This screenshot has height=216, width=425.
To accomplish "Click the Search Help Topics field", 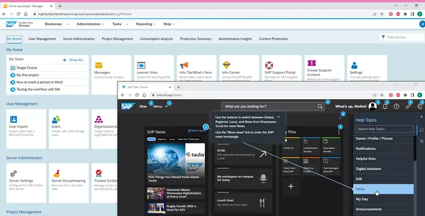I will pos(384,129).
